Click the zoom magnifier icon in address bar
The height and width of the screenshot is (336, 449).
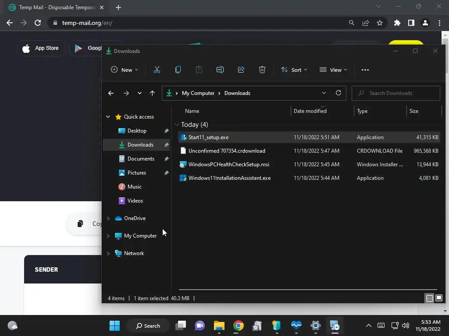click(352, 23)
